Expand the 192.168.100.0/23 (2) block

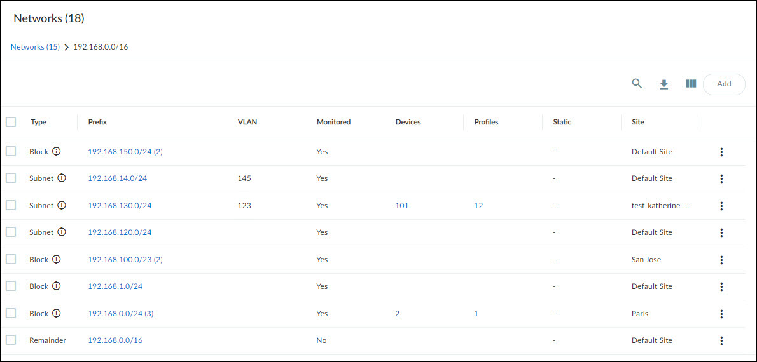125,259
